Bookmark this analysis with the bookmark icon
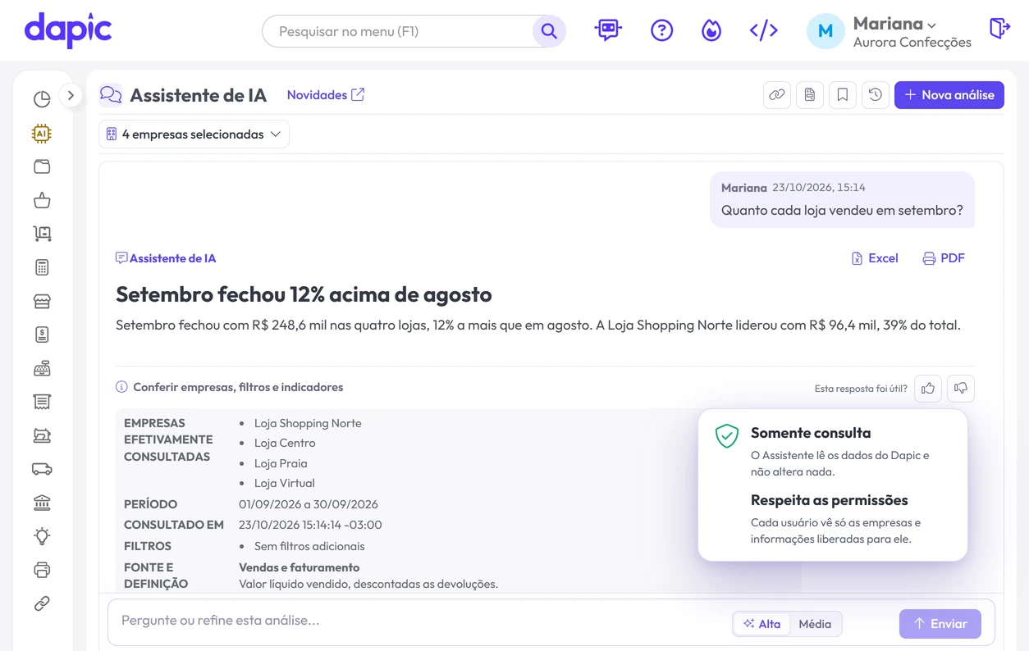1029x651 pixels. click(843, 95)
